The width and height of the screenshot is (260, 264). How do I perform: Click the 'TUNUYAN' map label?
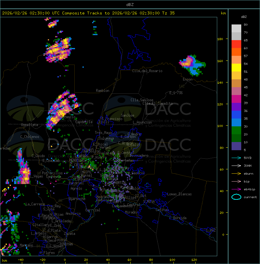tap(66, 244)
